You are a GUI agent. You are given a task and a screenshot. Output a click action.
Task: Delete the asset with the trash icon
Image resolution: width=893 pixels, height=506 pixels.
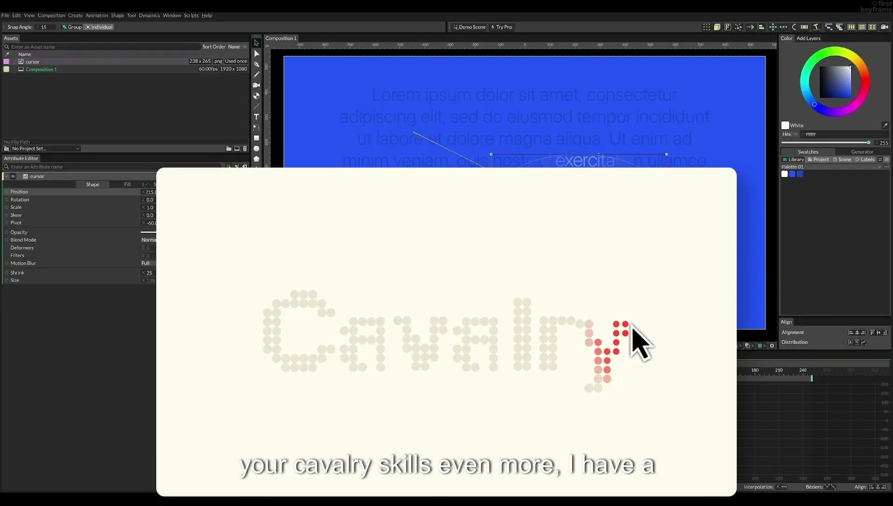pyautogui.click(x=245, y=148)
